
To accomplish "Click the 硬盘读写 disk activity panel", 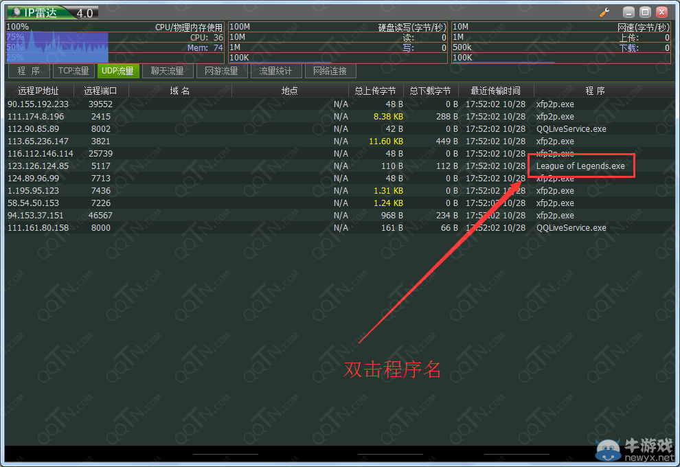I will click(338, 43).
